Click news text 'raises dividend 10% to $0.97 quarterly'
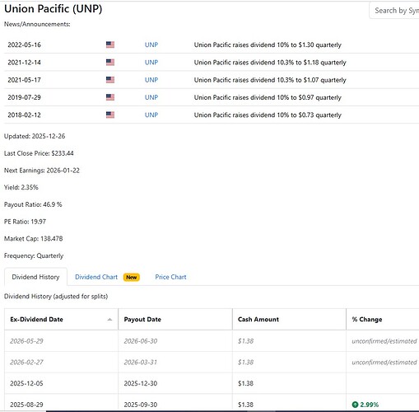 286,97
